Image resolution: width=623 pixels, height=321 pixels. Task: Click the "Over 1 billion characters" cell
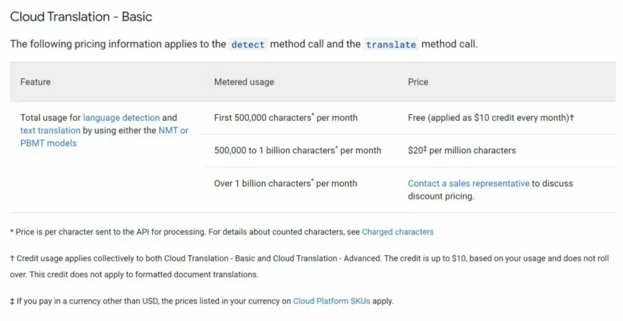tap(285, 183)
